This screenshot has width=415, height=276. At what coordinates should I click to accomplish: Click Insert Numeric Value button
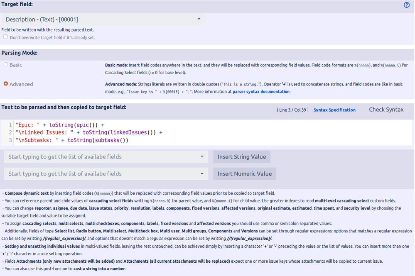(245, 173)
